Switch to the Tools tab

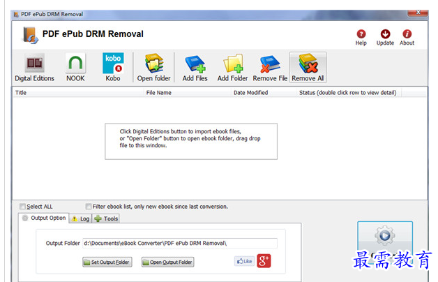(x=106, y=219)
